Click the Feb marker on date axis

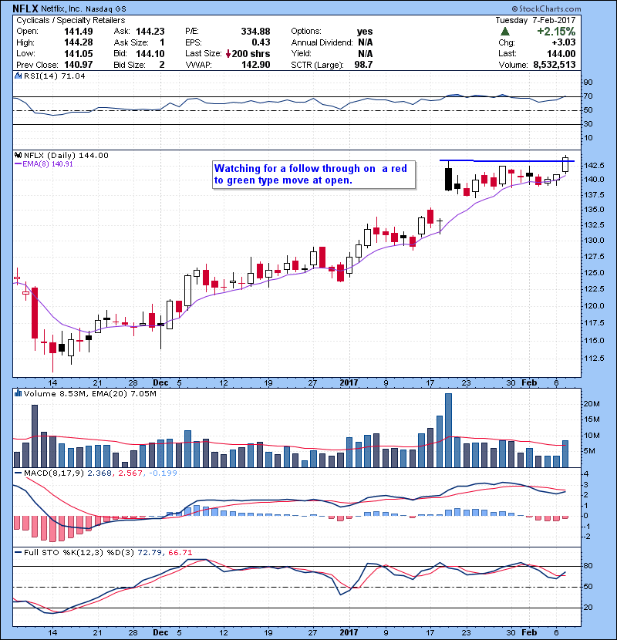528,382
